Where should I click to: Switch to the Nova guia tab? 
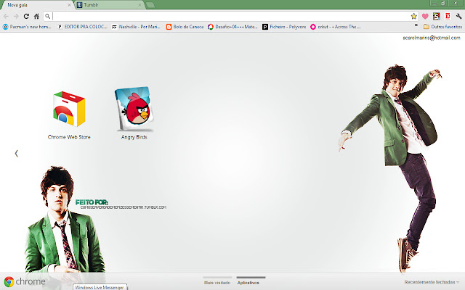point(36,5)
